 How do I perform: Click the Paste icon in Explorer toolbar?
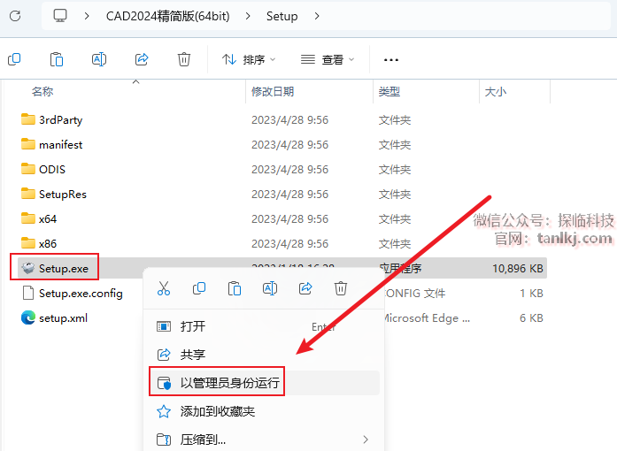57,59
